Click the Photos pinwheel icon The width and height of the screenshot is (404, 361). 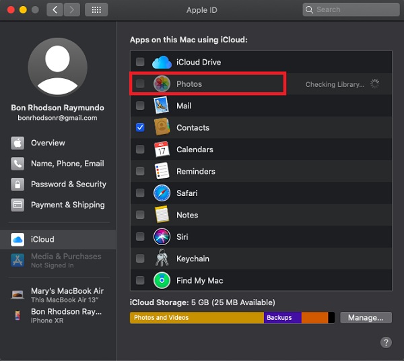click(162, 84)
